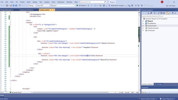The width and height of the screenshot is (178, 100).
Task: Start Without Debugging outline arrow
Action: click(88, 6)
